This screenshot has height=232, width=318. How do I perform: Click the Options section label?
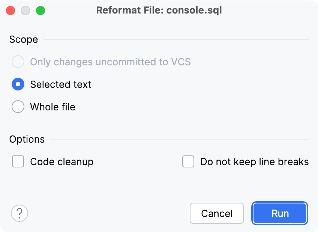point(27,139)
